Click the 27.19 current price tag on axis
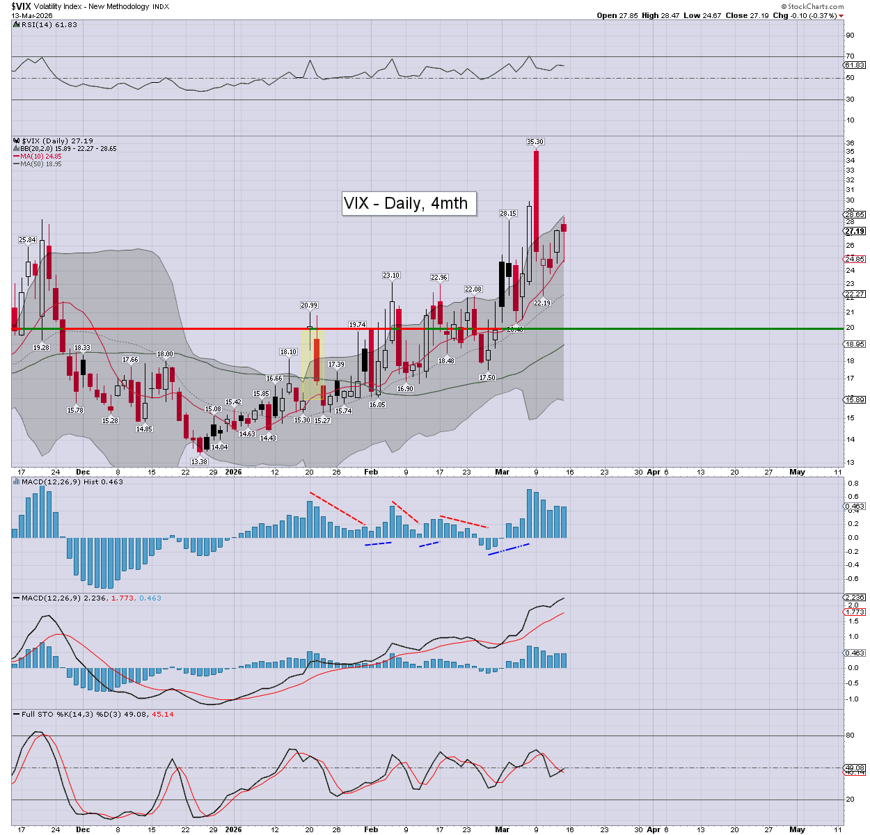This screenshot has width=870, height=835. pos(854,231)
